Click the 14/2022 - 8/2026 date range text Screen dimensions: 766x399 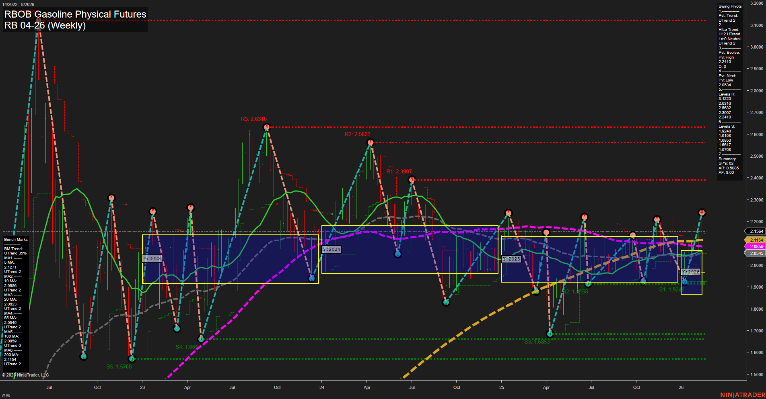click(19, 4)
